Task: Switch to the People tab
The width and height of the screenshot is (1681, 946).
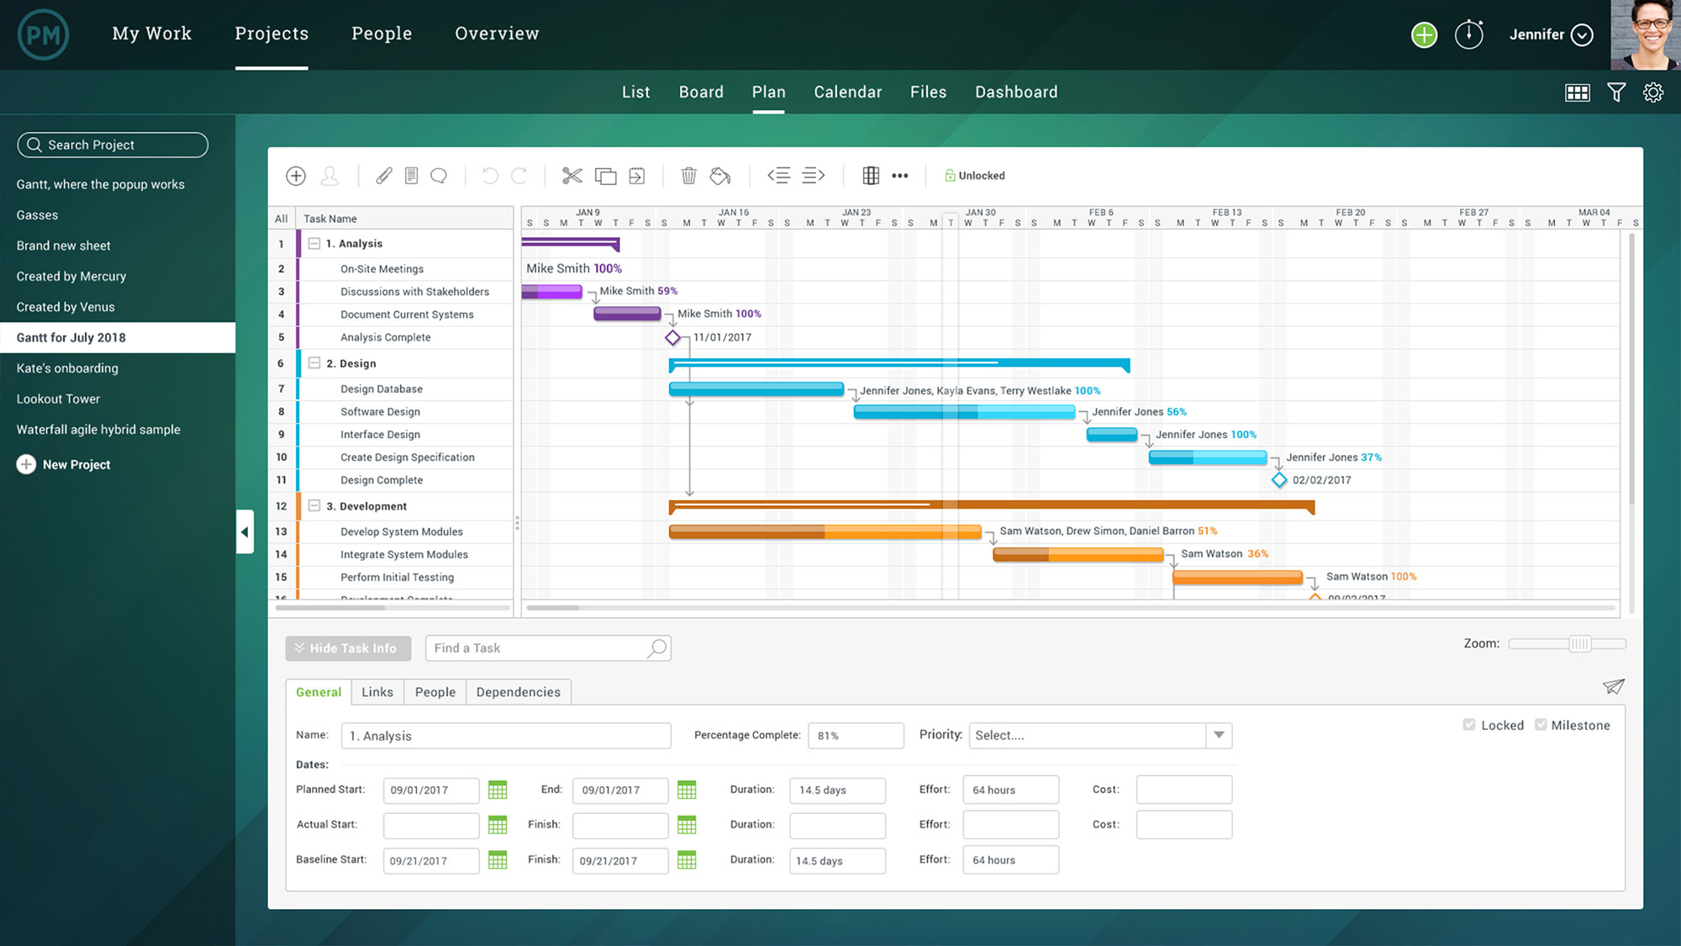Action: coord(434,690)
